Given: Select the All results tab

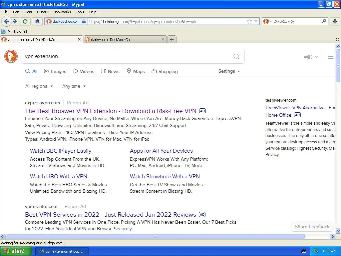Looking at the screenshot, I should 31,71.
